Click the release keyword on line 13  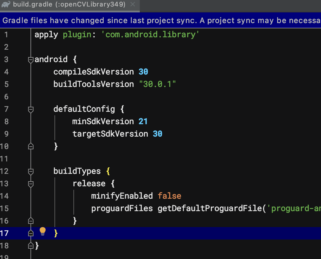coord(89,184)
